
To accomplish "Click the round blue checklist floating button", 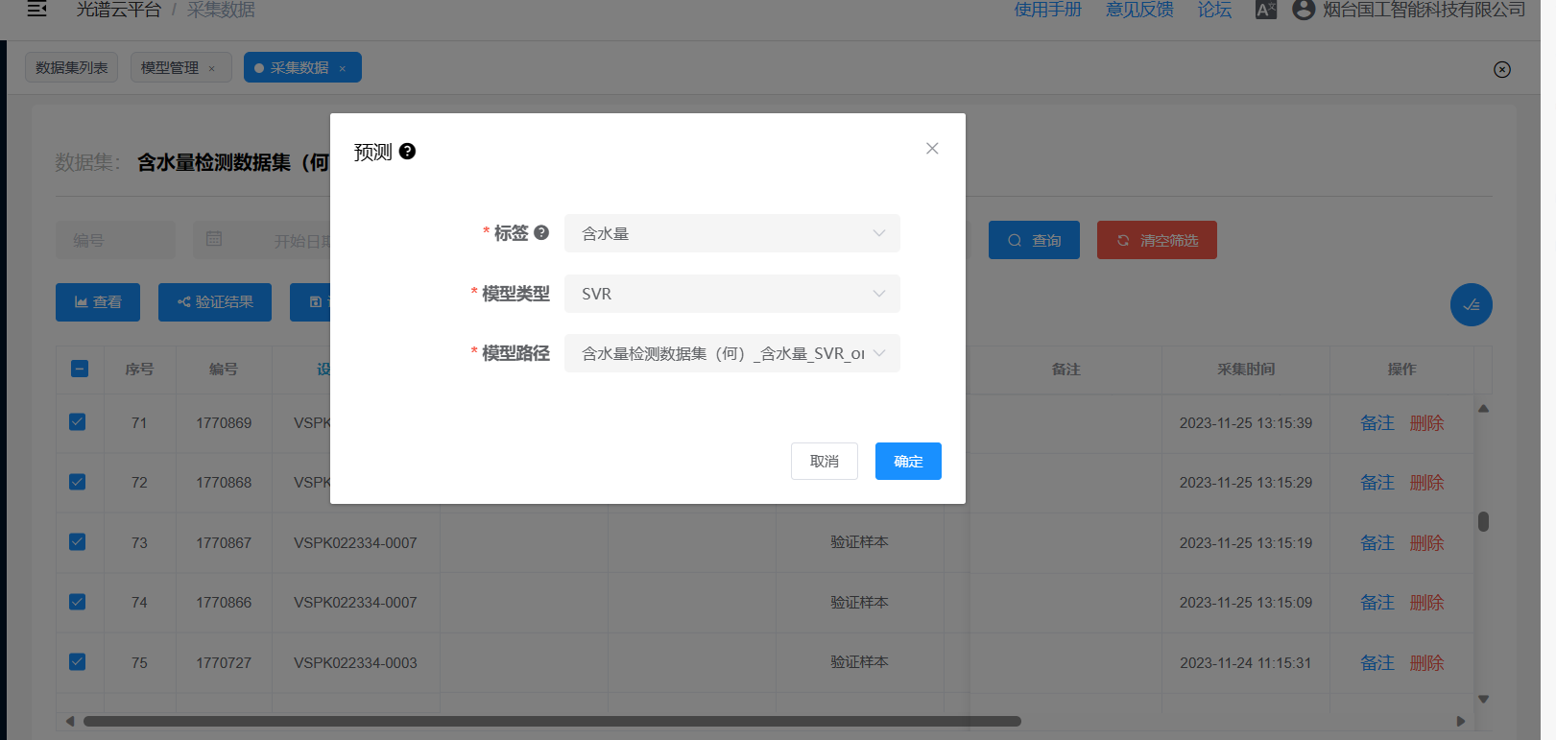I will click(x=1471, y=305).
